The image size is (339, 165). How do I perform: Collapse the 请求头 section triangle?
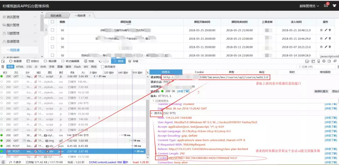(x=152, y=113)
